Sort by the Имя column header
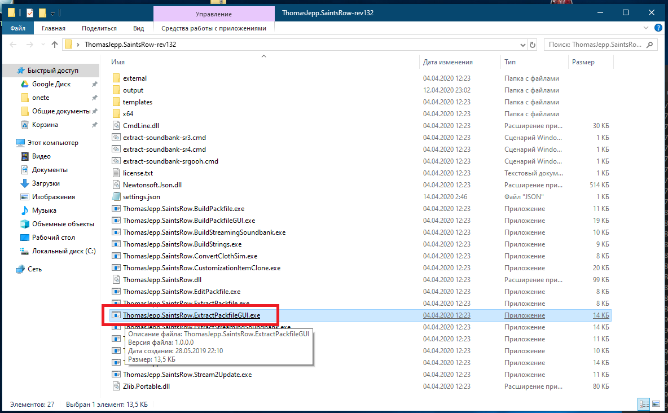This screenshot has height=413, width=668. (117, 62)
